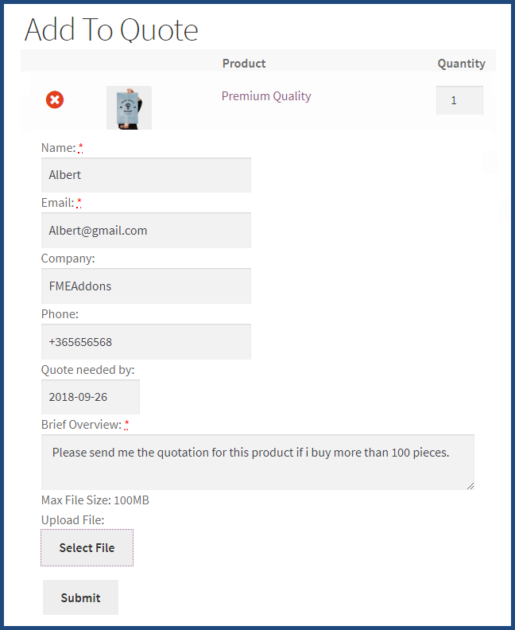Image resolution: width=515 pixels, height=630 pixels.
Task: Remove Premium Quality item with red X
Action: pos(55,99)
